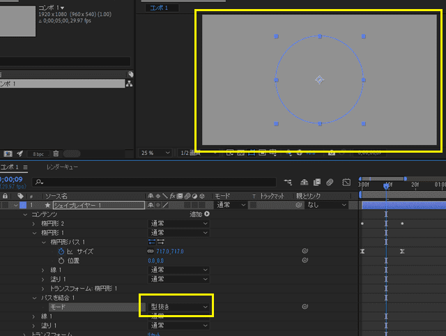Click the composition mini-flowchart icon in timeline

coord(288,182)
